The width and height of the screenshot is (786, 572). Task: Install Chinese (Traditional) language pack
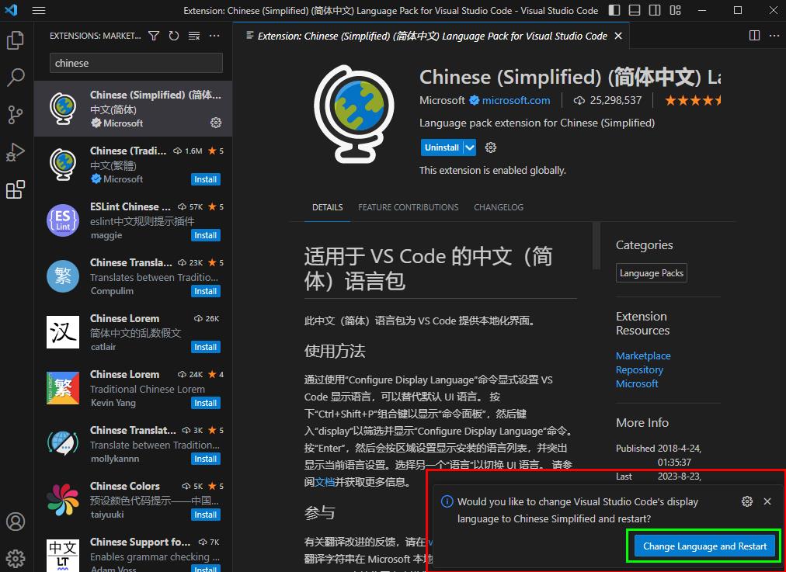pyautogui.click(x=206, y=179)
